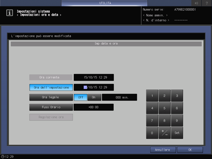Click the clock icon in status bar
212x159 pixels.
2,157
